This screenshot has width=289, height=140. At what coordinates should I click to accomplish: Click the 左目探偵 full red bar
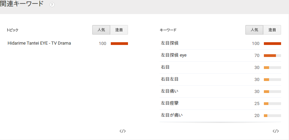pos(272,44)
